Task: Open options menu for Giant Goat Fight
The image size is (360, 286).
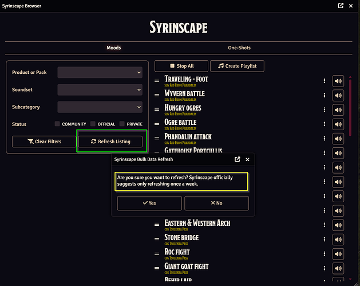Action: (325, 268)
